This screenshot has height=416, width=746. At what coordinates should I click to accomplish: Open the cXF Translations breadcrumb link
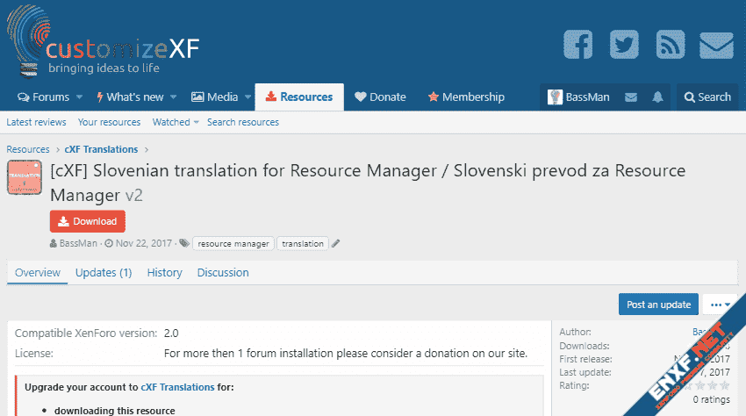101,149
